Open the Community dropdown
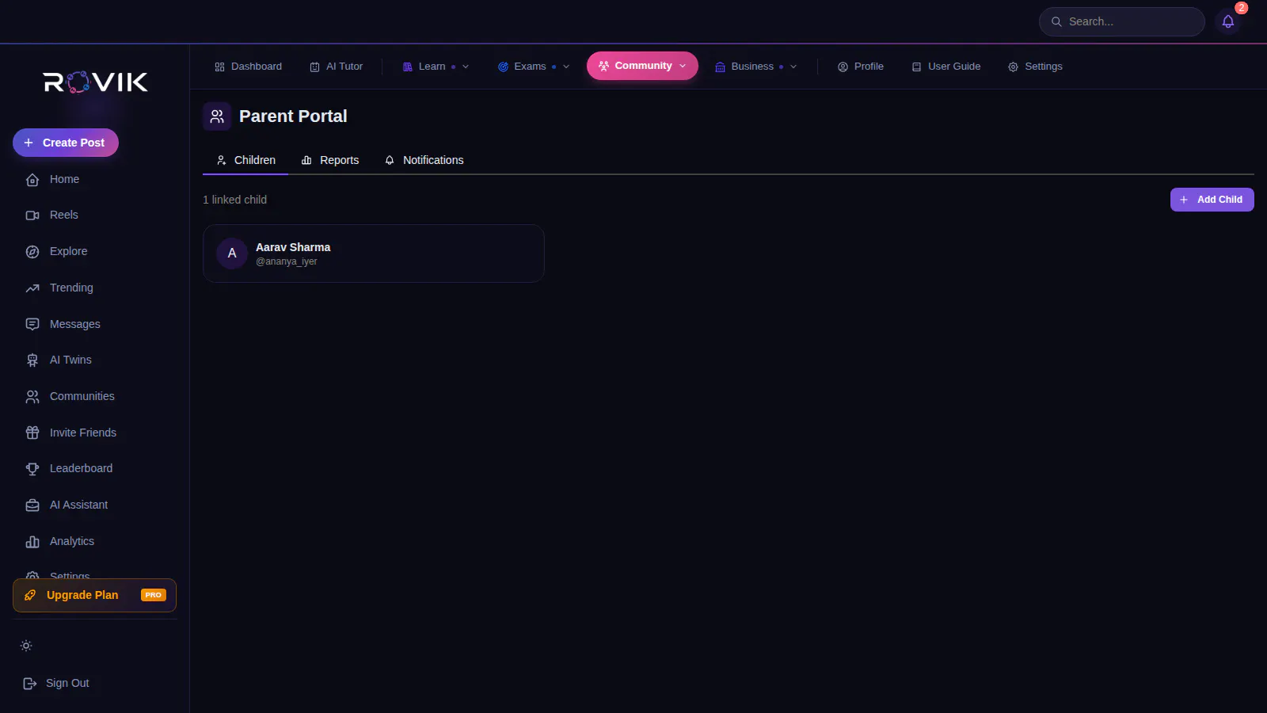1267x713 pixels. click(642, 66)
